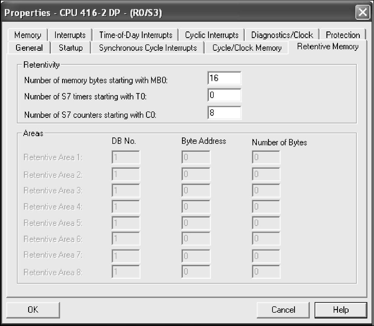The height and width of the screenshot is (326, 374).
Task: Click the 'Retentive Area 1:' label
Action: 53,157
